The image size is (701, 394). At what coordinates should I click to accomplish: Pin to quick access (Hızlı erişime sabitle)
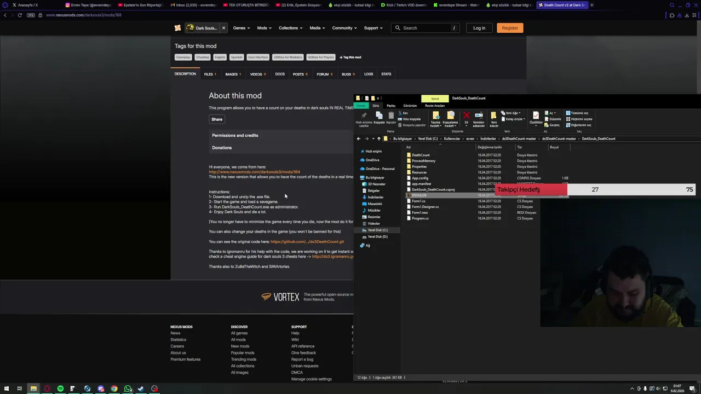364,119
